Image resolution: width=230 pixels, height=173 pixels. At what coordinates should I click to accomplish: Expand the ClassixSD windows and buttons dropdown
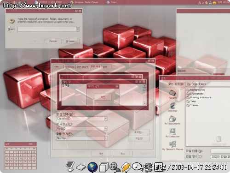106,119
